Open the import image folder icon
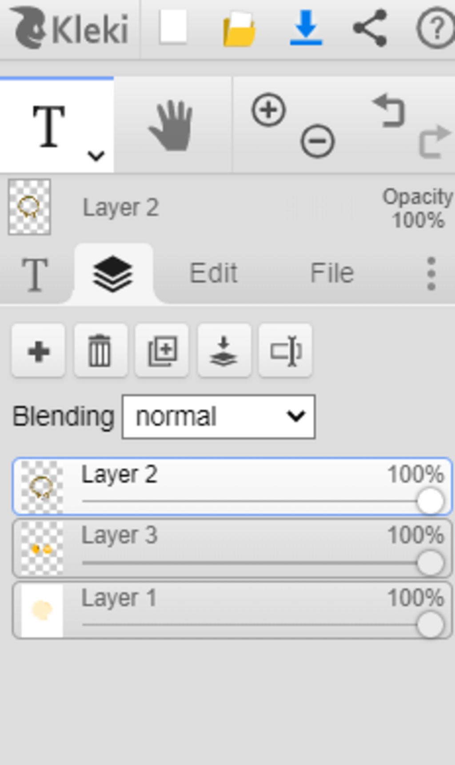This screenshot has width=455, height=765. pos(239,29)
